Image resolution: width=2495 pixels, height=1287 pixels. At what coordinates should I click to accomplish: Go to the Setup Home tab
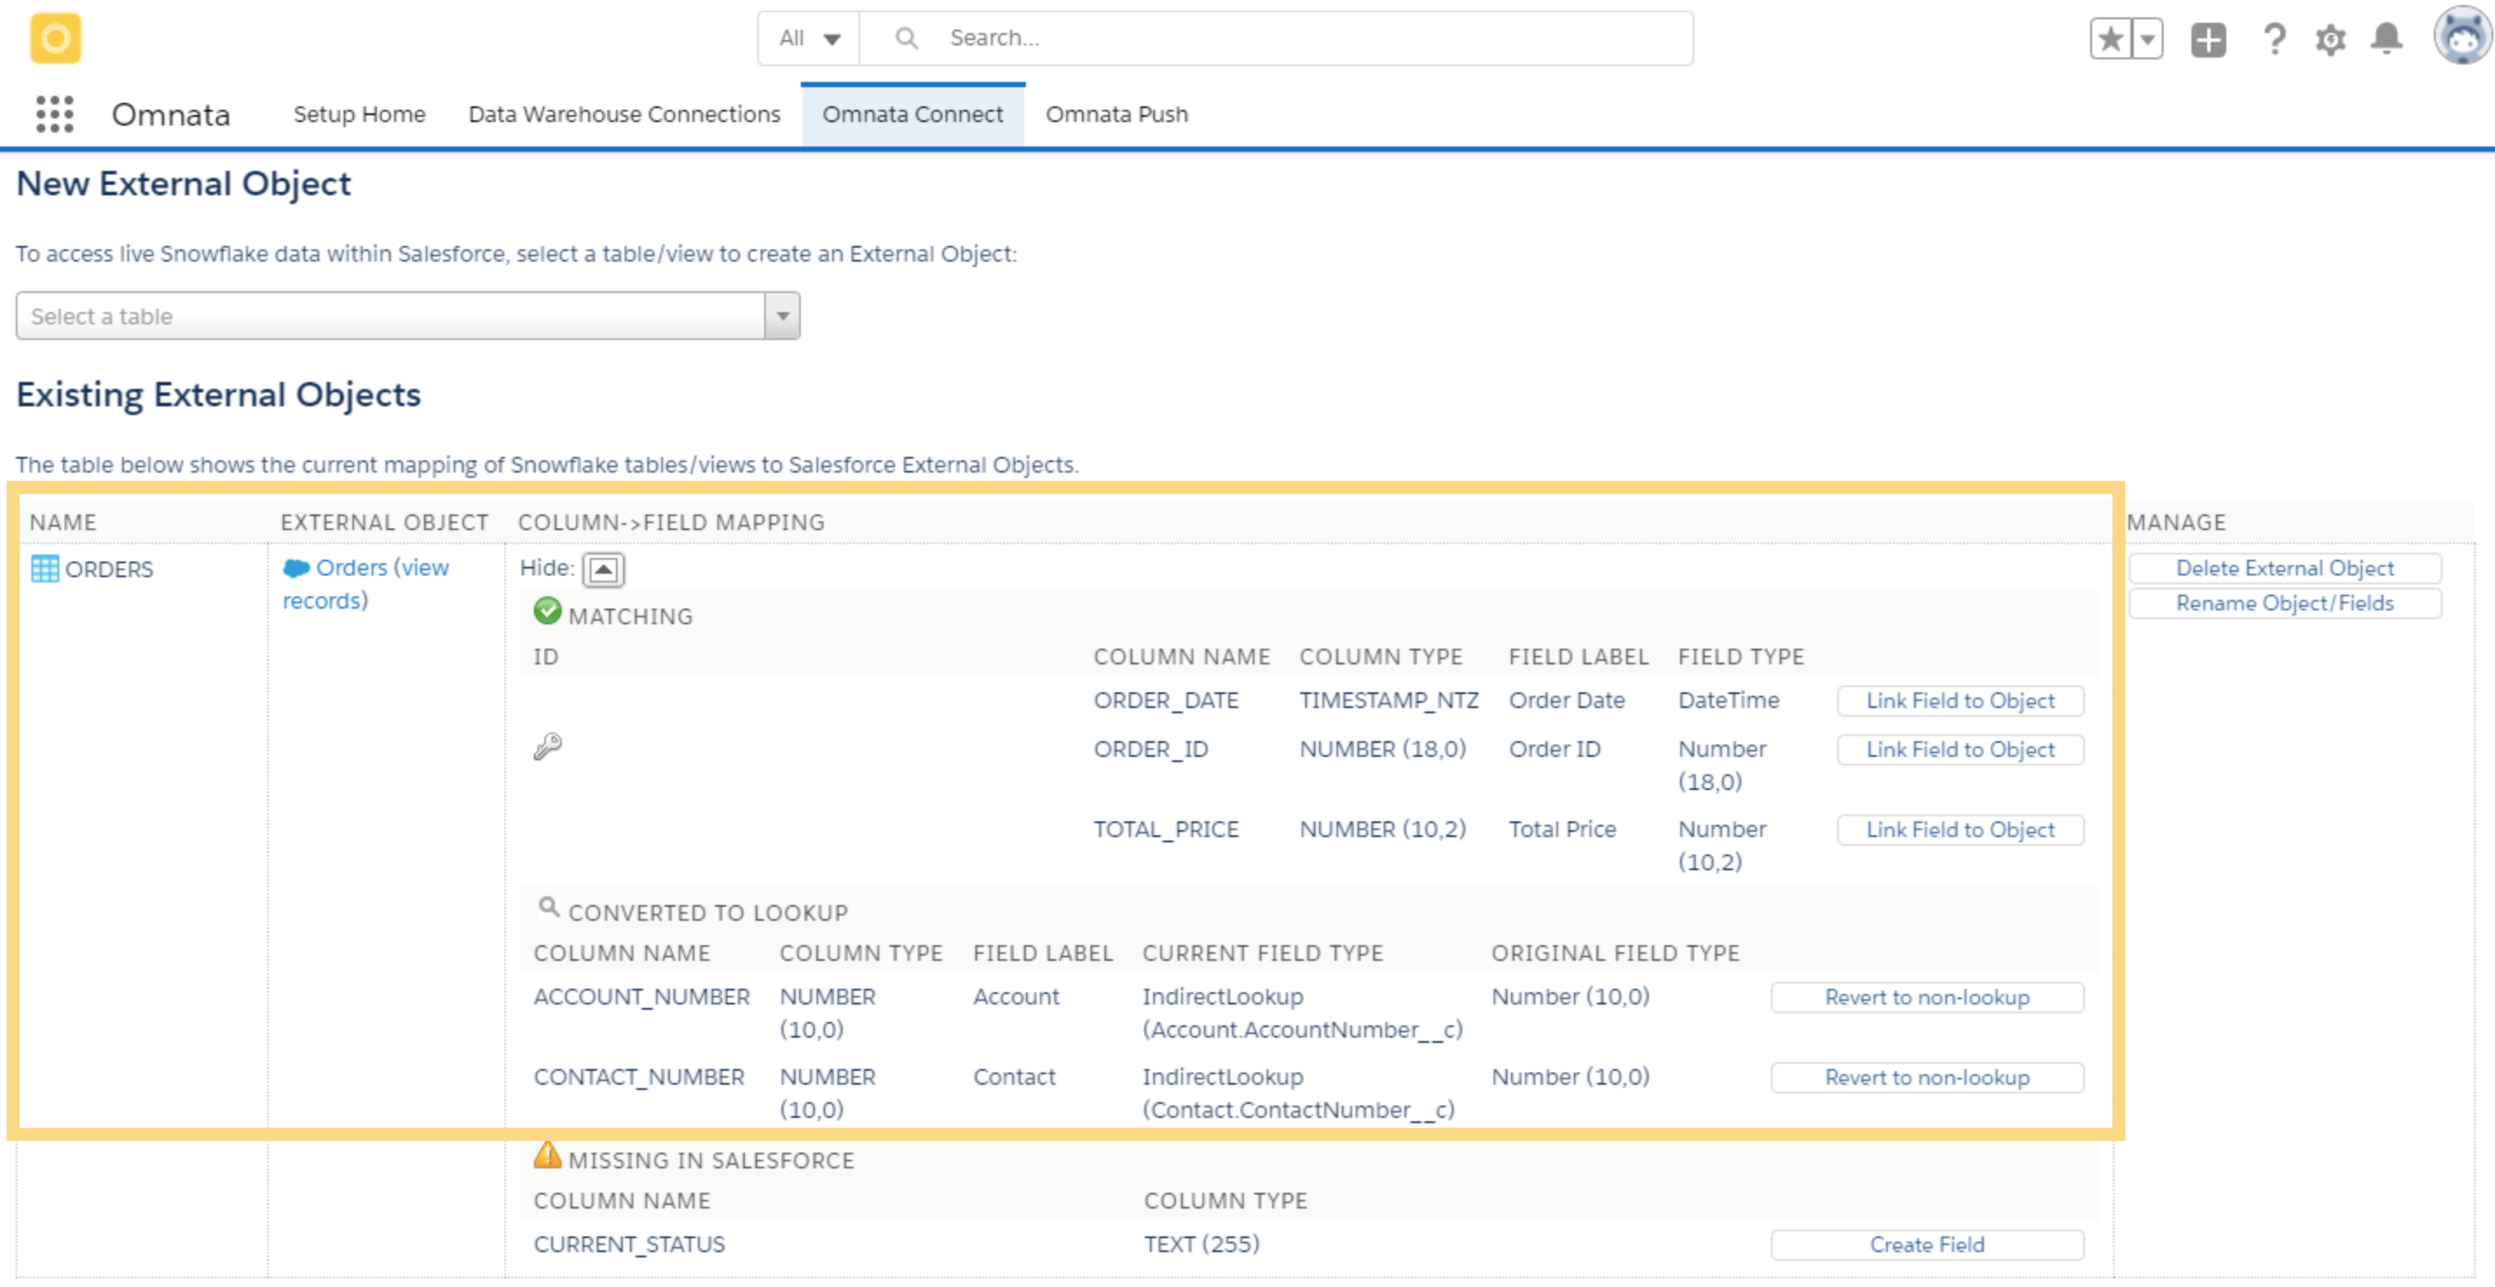click(359, 114)
